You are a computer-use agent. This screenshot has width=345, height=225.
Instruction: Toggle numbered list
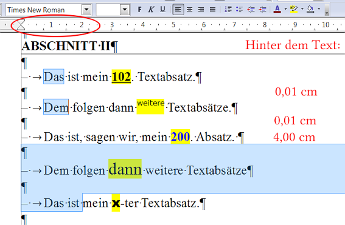click(228, 10)
